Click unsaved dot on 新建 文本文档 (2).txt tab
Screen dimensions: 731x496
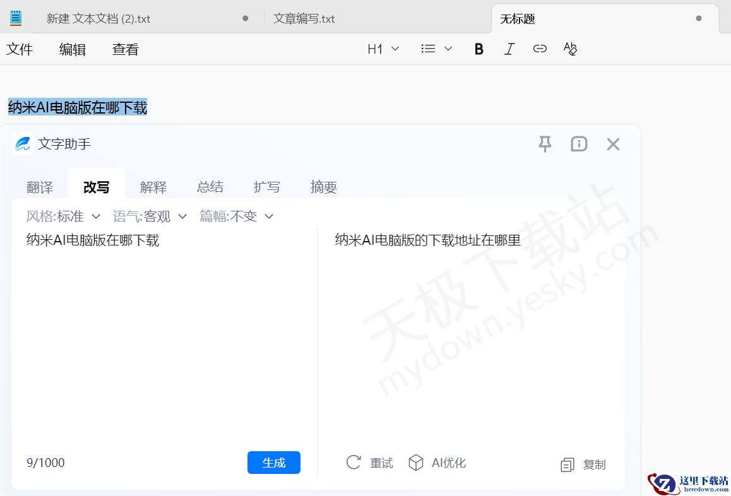coord(245,19)
